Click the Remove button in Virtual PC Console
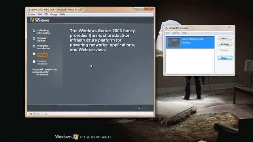Screen dimensions: 253x142 tap(225, 50)
